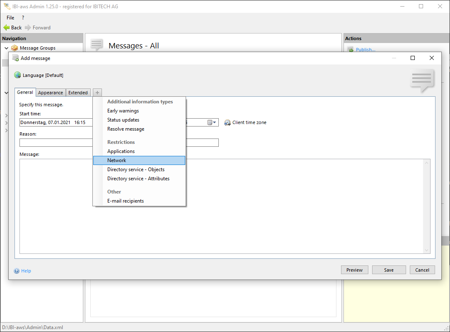Click the Add message title bar icon

point(15,58)
